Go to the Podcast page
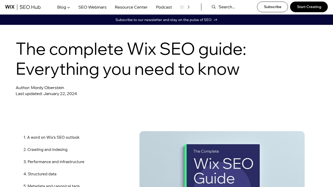 (x=164, y=7)
